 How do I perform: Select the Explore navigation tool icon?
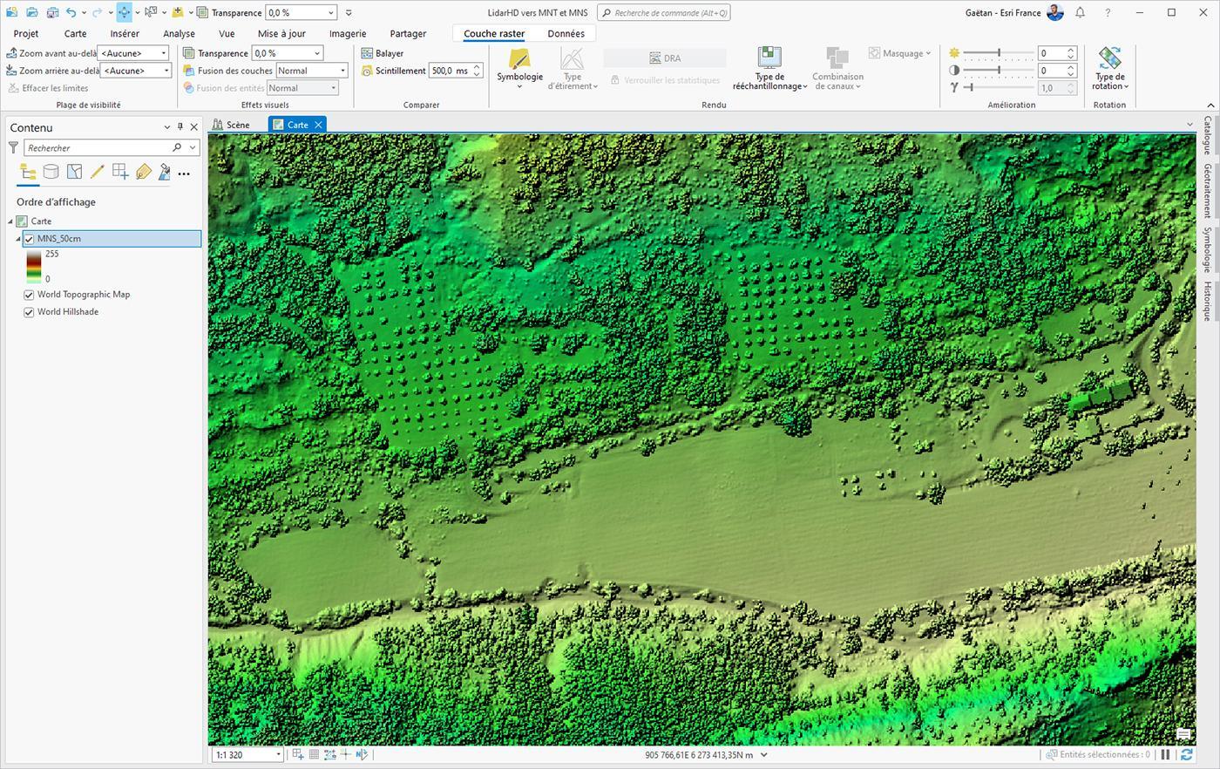[124, 13]
